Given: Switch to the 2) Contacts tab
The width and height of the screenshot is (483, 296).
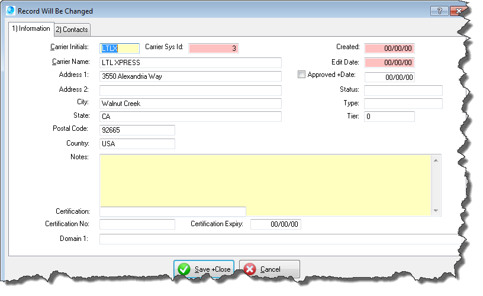Looking at the screenshot, I should pos(72,30).
